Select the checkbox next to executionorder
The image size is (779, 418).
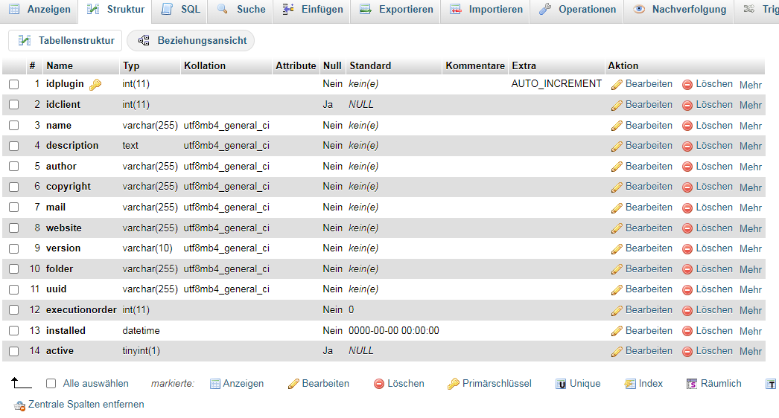click(13, 310)
